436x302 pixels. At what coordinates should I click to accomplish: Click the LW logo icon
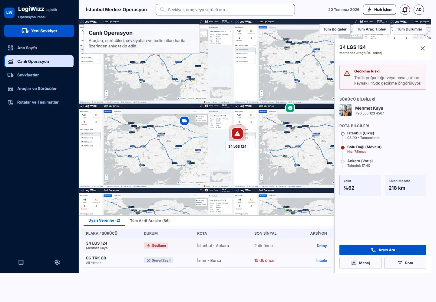9,12
